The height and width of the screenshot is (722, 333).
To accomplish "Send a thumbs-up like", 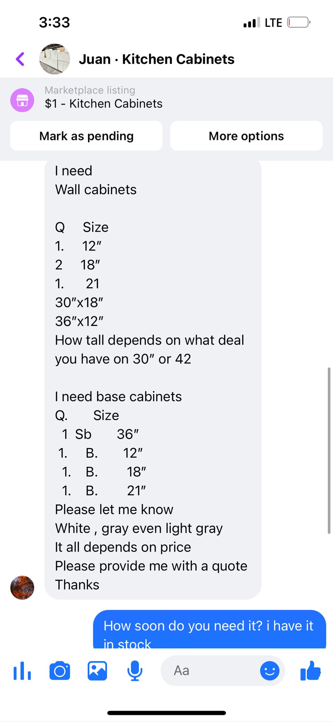I will point(310,671).
